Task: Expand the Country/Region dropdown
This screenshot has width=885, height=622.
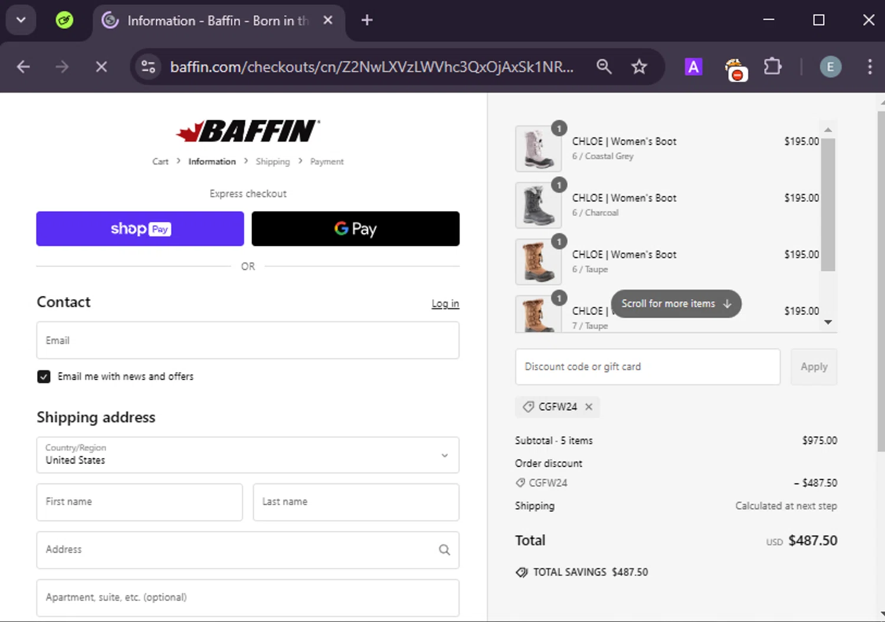Action: tap(248, 455)
